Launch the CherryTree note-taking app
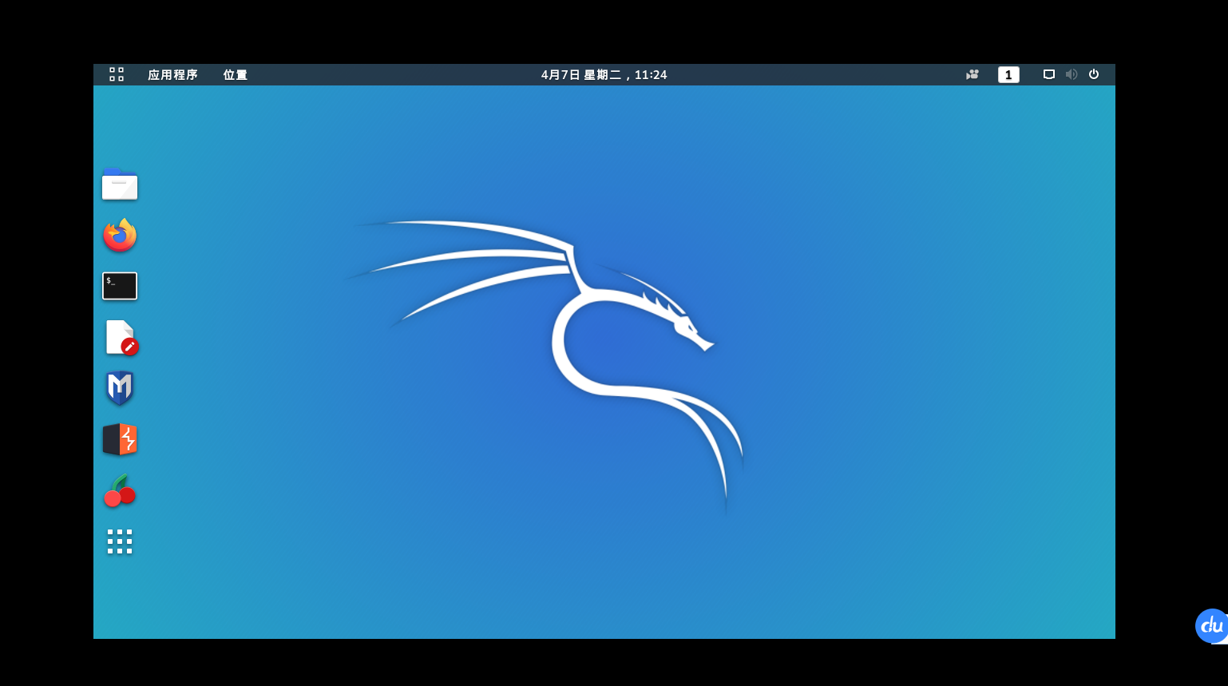1228x686 pixels. coord(120,490)
